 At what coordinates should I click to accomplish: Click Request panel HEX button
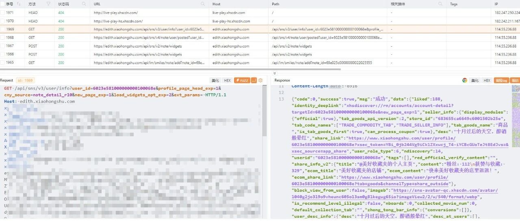tap(227, 80)
